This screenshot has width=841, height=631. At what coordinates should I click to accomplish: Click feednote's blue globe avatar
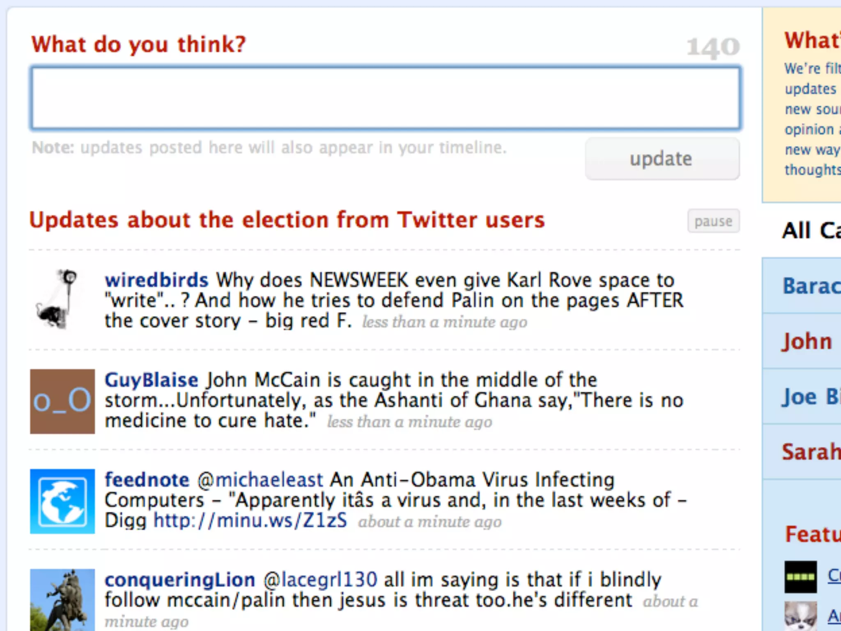click(62, 501)
